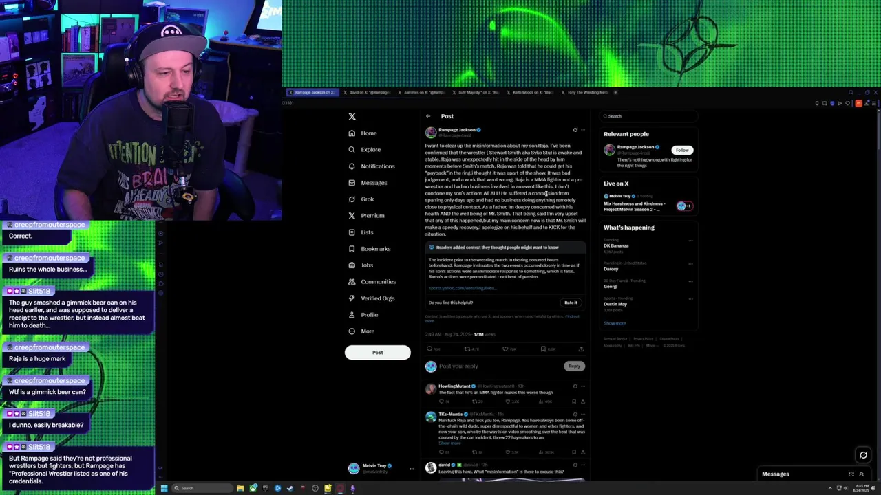881x495 pixels.
Task: Like HowlingMutant's reply
Action: (x=508, y=401)
